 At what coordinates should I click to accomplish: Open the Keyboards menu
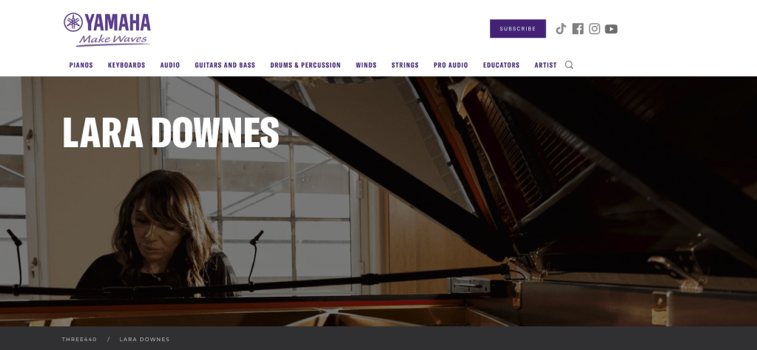(127, 65)
